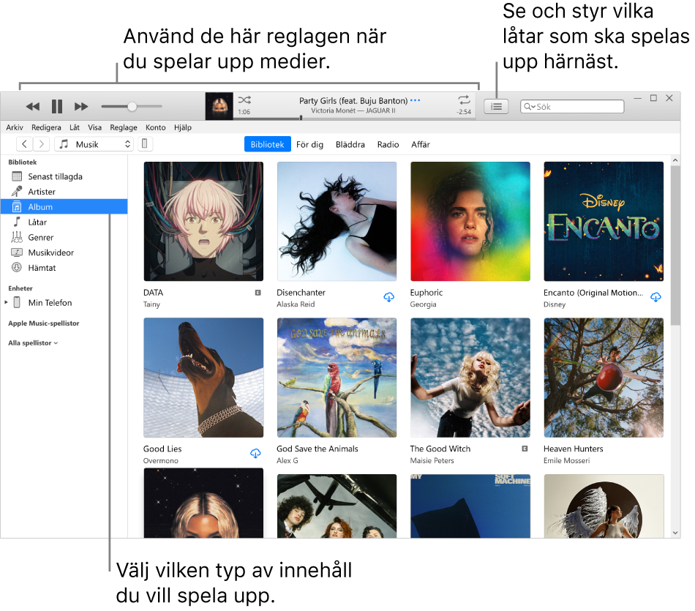695x611 pixels.
Task: Open the Redigera menu
Action: coord(46,128)
